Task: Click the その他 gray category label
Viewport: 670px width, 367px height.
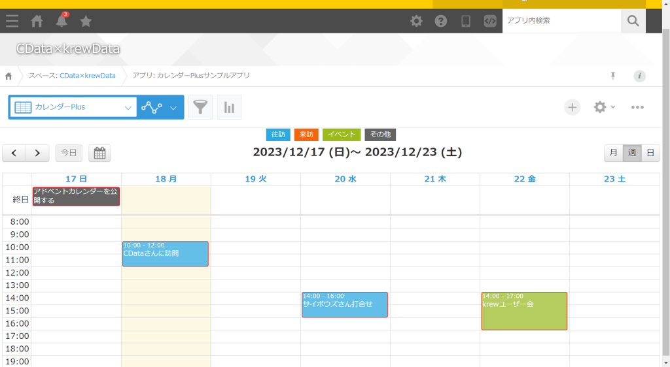Action: click(x=380, y=135)
